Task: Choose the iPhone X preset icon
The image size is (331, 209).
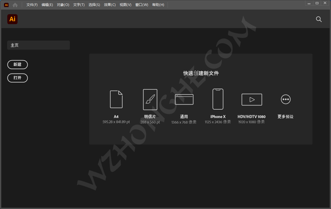Action: tap(218, 99)
